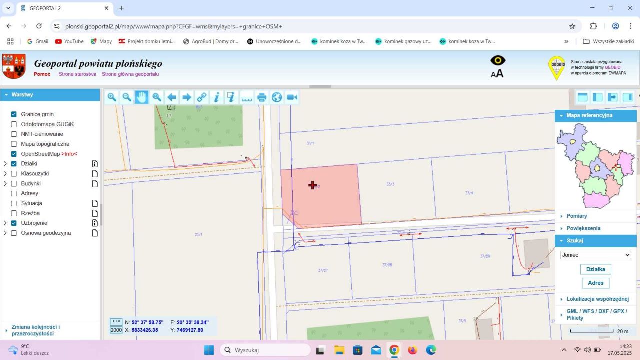This screenshot has width=640, height=360.
Task: Expand the Działki layer tree
Action: pos(5,164)
